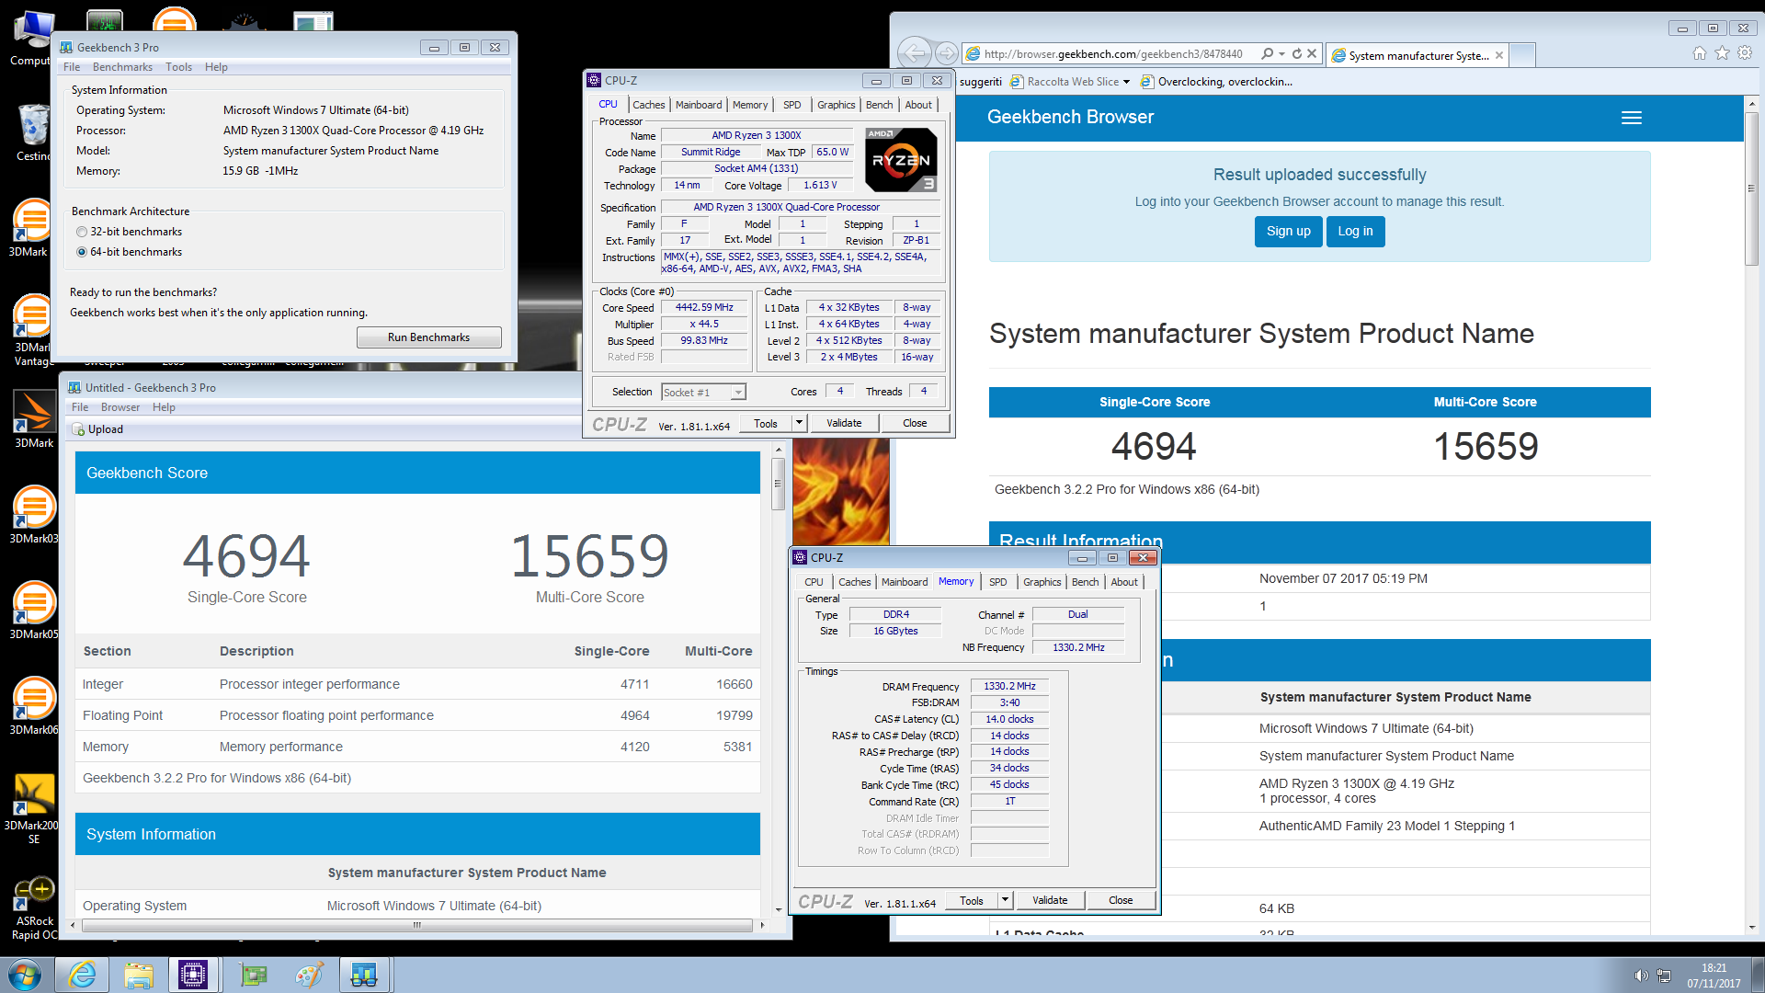Expand Tools dropdown arrow in upper CPU-Z
The image size is (1765, 993).
point(799,423)
